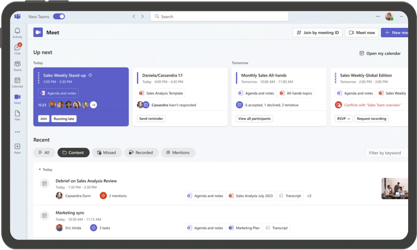Open the Transcript for Marketing sync
This screenshot has width=417, height=250.
coord(276,228)
